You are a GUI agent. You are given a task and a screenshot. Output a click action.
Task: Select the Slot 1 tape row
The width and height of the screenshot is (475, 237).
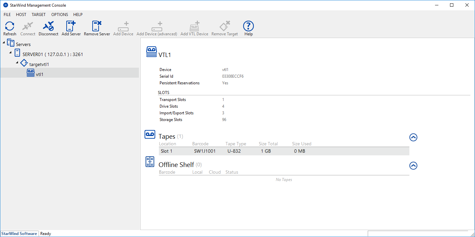284,151
